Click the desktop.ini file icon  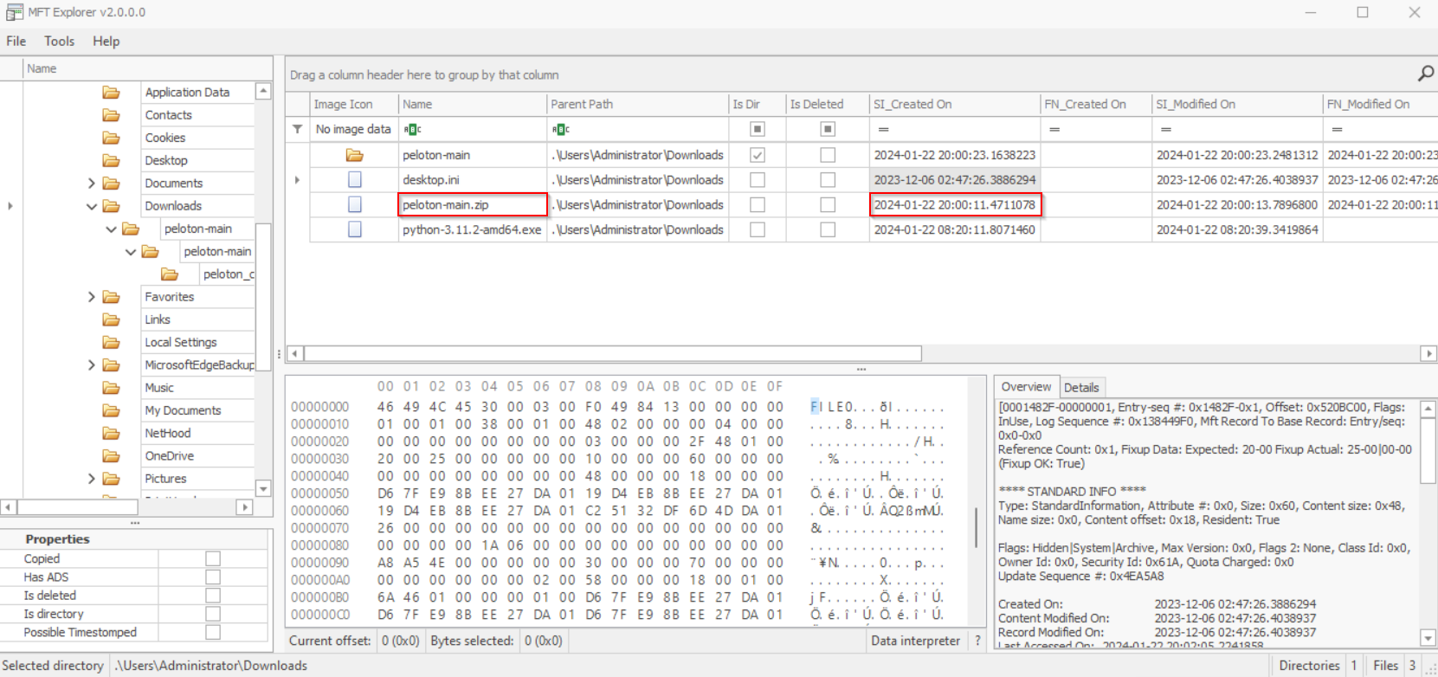pos(354,180)
